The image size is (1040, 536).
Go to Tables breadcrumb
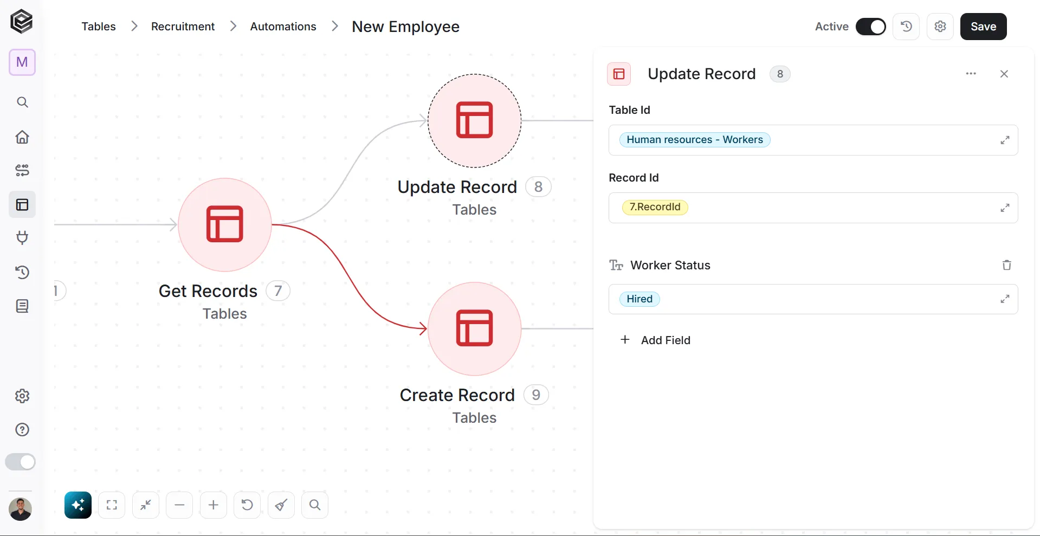[x=99, y=27]
